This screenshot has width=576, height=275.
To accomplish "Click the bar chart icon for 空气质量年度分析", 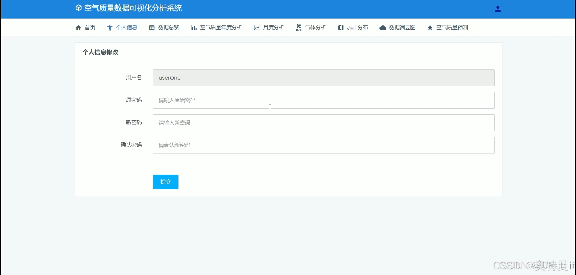I will pos(194,28).
